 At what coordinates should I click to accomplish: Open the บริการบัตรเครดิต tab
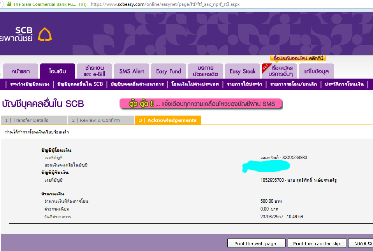(206, 71)
